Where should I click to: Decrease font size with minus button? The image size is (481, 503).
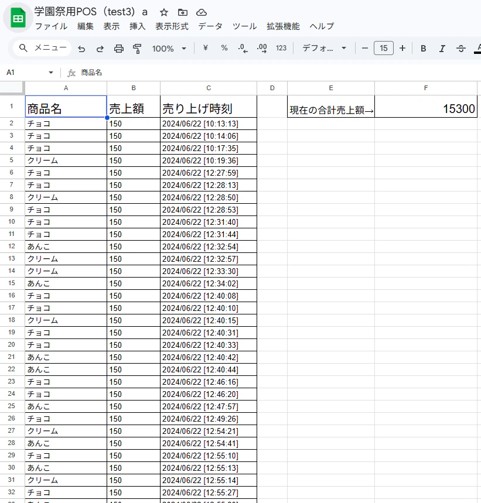(364, 49)
